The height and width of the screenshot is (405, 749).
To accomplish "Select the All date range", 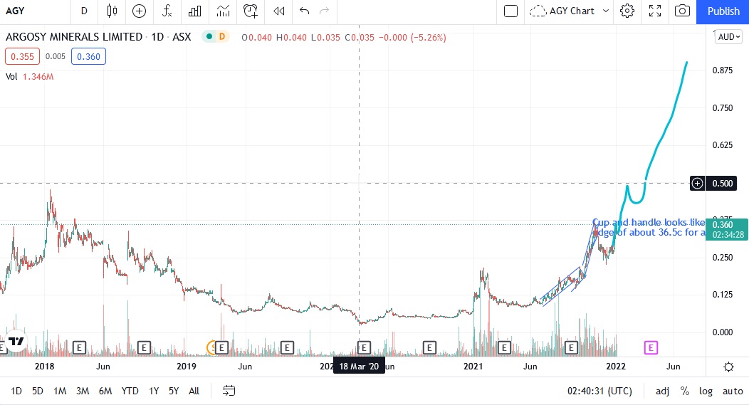I will click(194, 391).
